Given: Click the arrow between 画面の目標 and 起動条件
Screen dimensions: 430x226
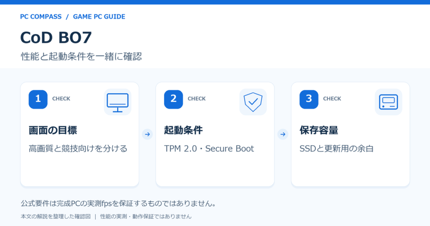Looking at the screenshot, I should pyautogui.click(x=147, y=134).
